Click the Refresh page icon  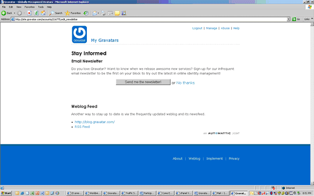(36, 13)
